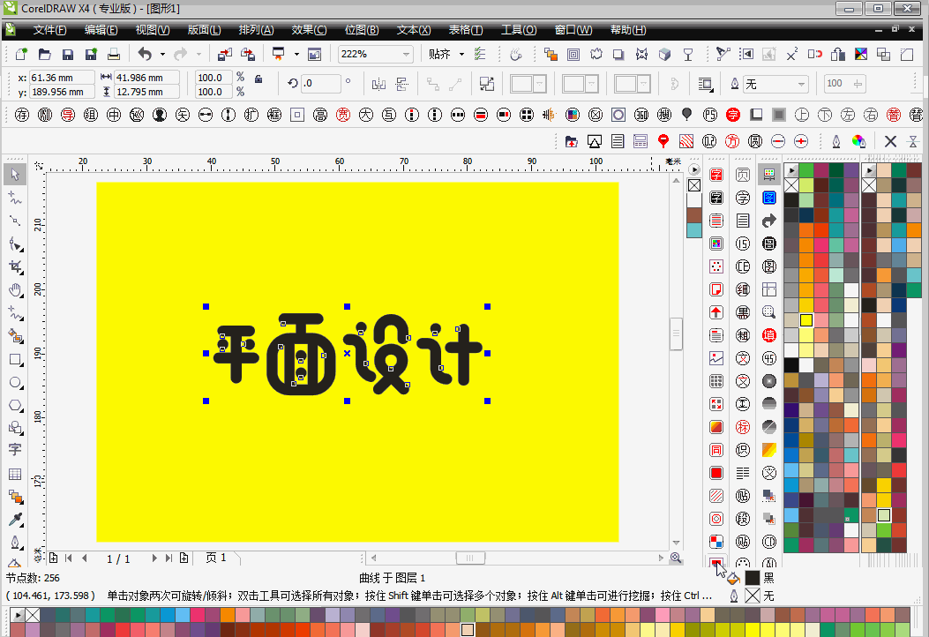Viewport: 929px width, 637px height.
Task: Select the Ellipse tool
Action: (x=15, y=383)
